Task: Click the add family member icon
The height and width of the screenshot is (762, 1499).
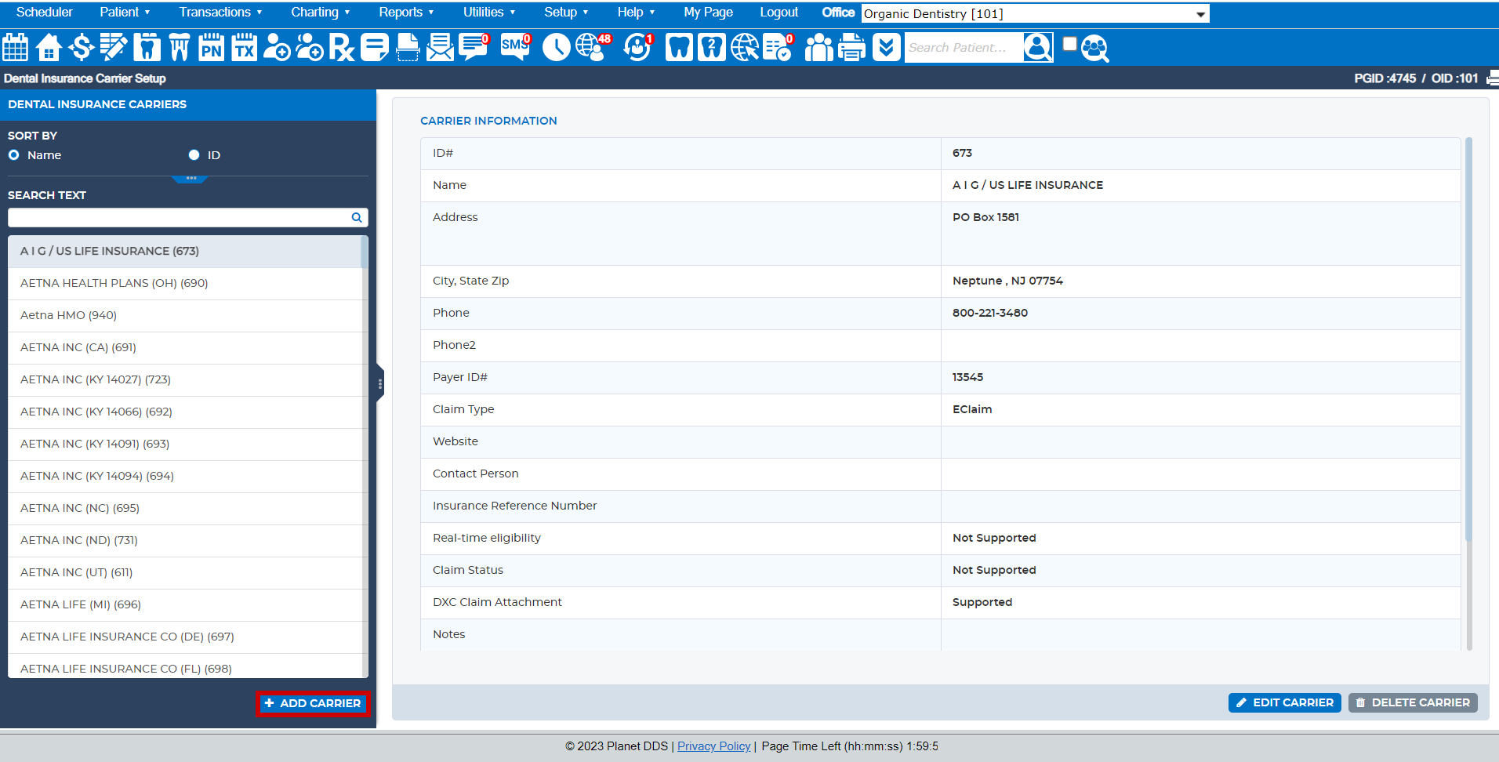Action: click(x=310, y=48)
